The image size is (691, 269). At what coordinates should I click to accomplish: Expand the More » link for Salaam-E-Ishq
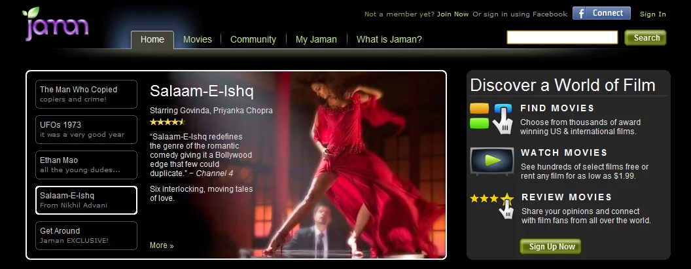pos(162,245)
